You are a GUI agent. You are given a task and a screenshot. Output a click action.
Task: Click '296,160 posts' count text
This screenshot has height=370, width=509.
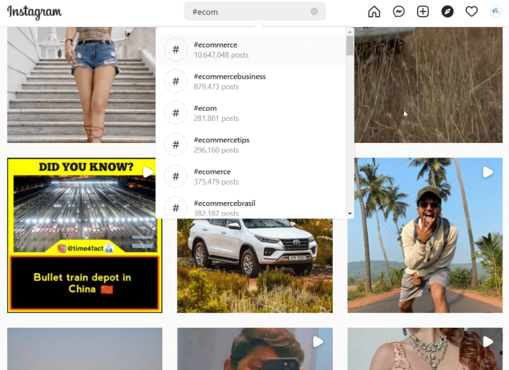pyautogui.click(x=216, y=150)
